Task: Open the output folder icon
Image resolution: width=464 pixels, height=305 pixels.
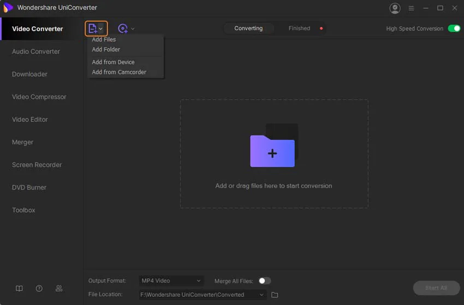Action: pos(275,295)
